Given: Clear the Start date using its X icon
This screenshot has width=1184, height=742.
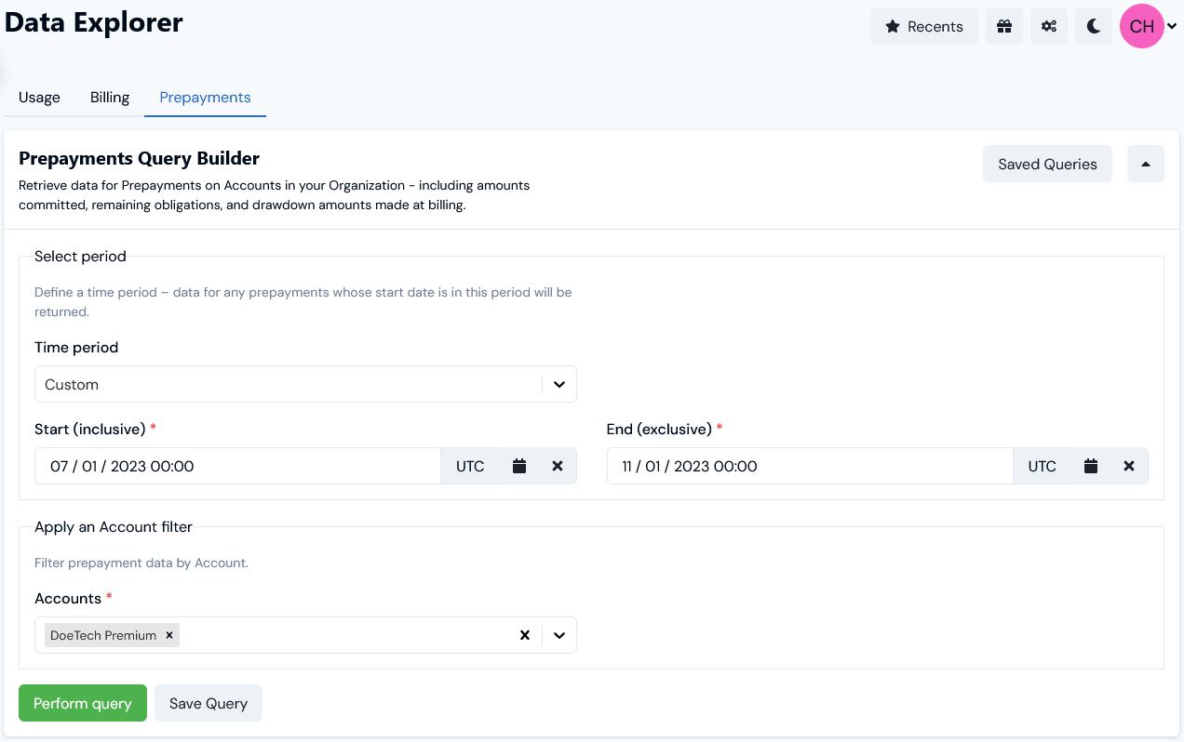Looking at the screenshot, I should tap(557, 466).
